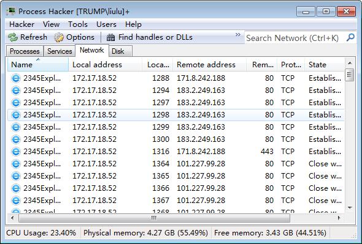Click browser icon in row with port 1298
The width and height of the screenshot is (362, 244).
(x=16, y=115)
